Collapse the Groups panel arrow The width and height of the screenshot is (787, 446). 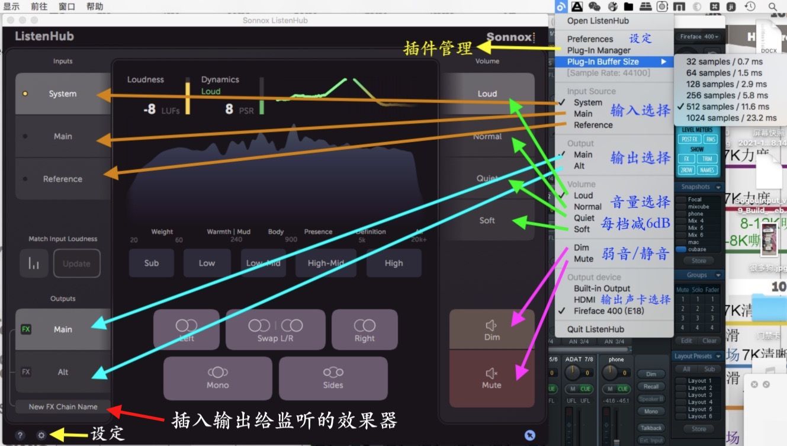(x=718, y=275)
